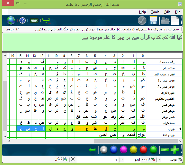This screenshot has width=185, height=165.
Task: Click the قطعی cell in answer words row
Action: 131,135
